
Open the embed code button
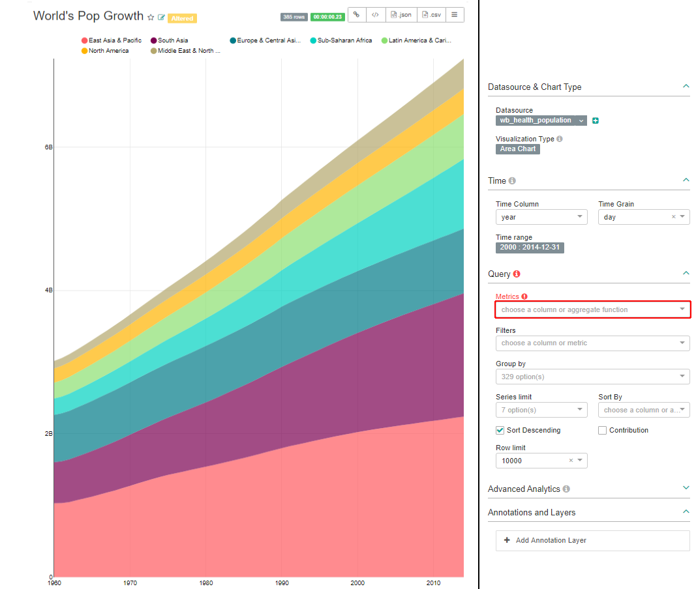coord(374,15)
